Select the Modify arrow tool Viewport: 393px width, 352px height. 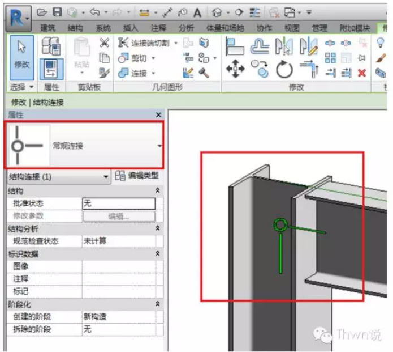click(22, 58)
